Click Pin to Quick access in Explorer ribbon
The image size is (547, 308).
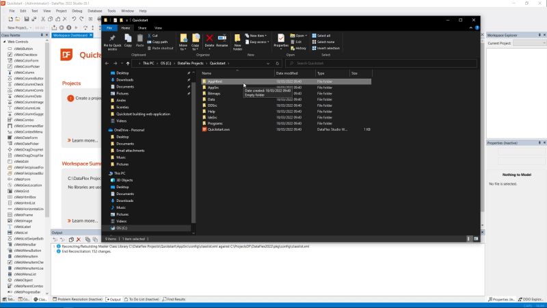tap(112, 42)
